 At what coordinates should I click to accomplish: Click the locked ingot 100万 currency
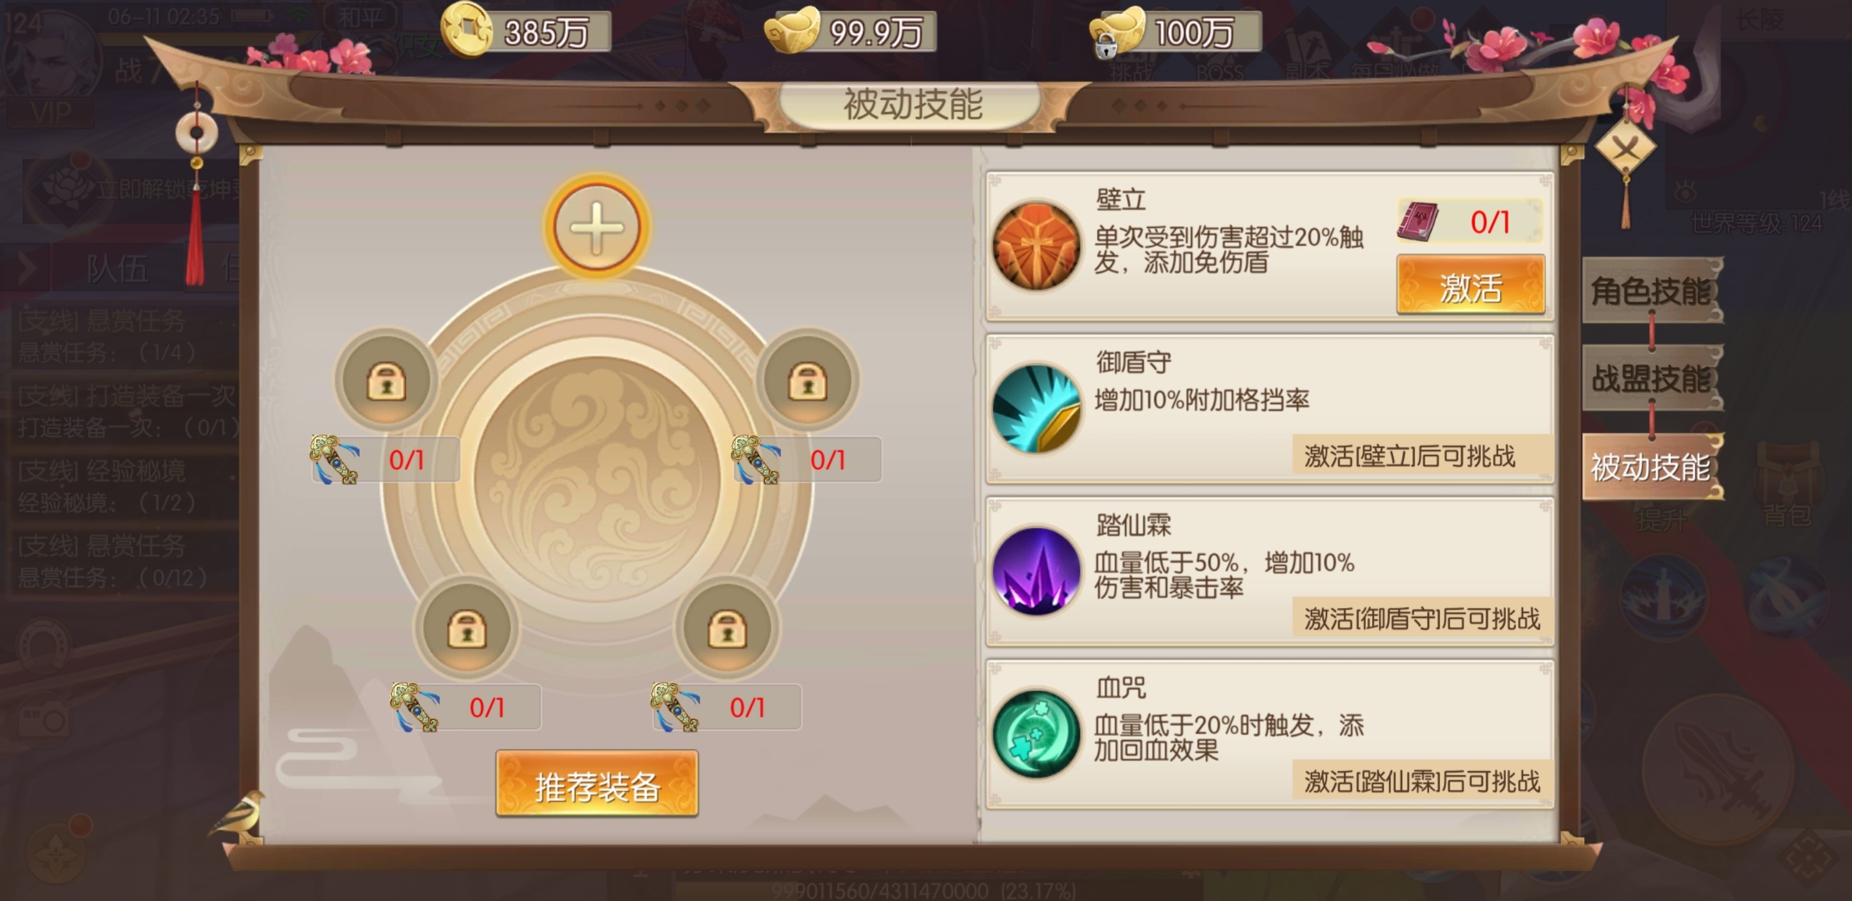click(1176, 31)
